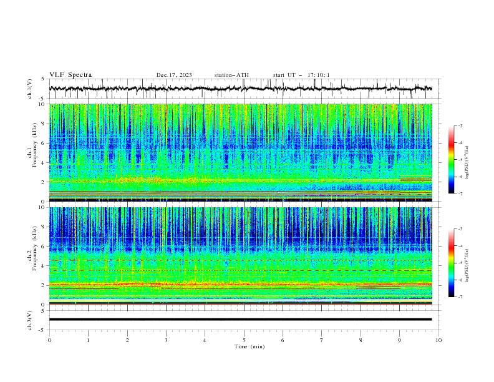Click the "-5" tick on ch.1 color bar
Viewport: 494px width, 382px height.
click(460, 160)
